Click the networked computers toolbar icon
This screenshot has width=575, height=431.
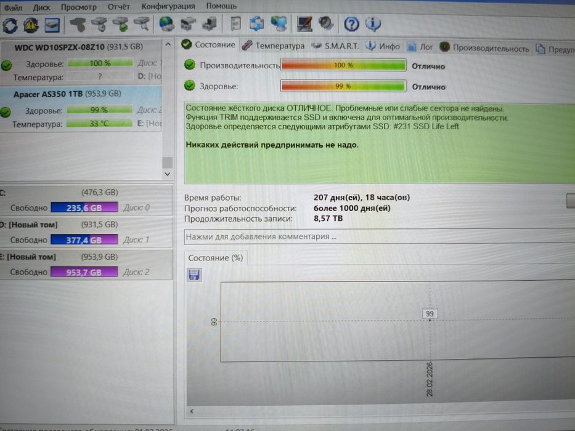[x=279, y=24]
